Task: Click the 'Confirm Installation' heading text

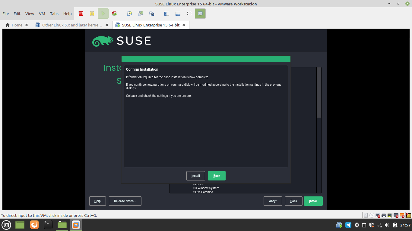Action: click(x=142, y=69)
